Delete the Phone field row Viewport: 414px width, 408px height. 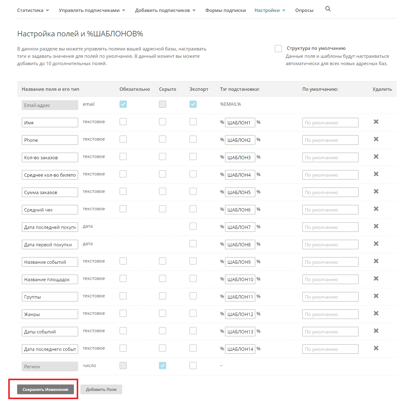(376, 139)
